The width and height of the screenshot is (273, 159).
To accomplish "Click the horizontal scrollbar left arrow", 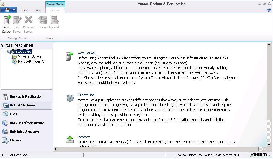I will tap(56, 149).
